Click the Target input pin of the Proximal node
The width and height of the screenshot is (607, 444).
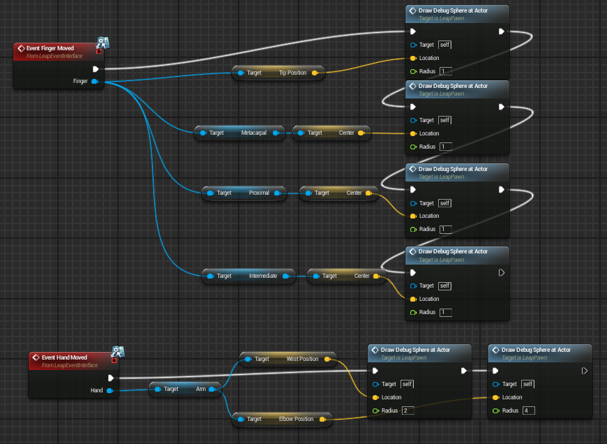click(x=210, y=193)
